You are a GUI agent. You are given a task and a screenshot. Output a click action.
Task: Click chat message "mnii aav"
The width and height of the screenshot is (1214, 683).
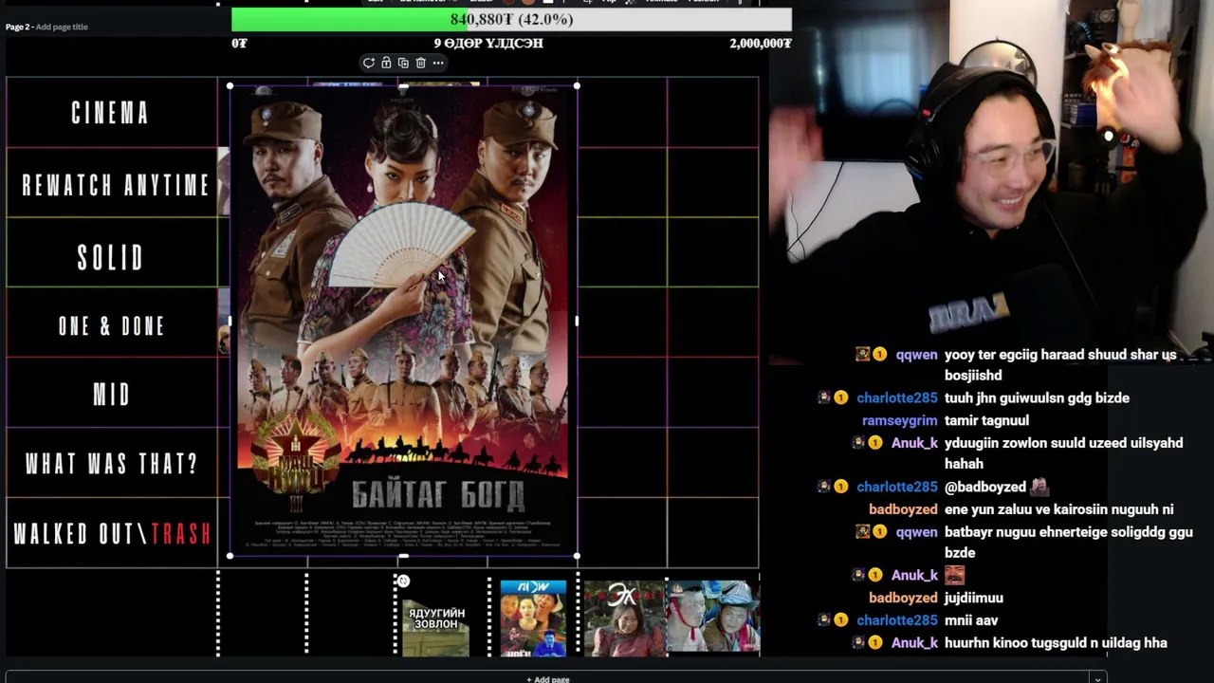pyautogui.click(x=971, y=620)
